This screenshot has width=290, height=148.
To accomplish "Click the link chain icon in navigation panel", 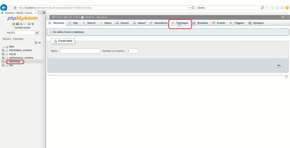I will [x=39, y=43].
